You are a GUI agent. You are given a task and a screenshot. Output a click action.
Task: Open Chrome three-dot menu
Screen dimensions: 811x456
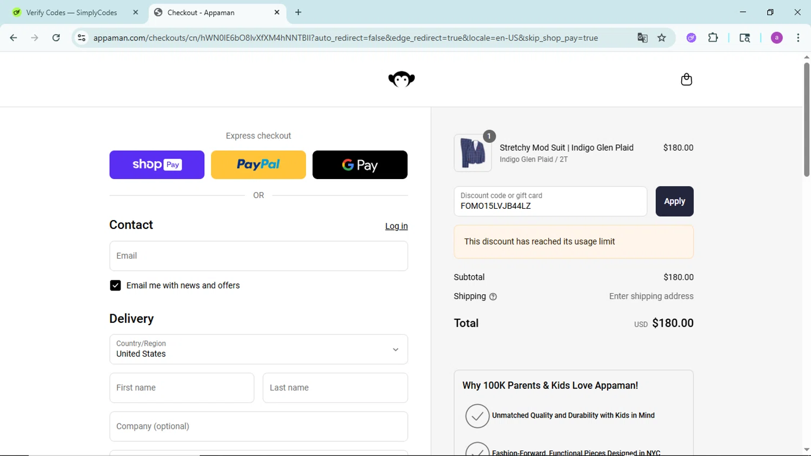click(798, 38)
